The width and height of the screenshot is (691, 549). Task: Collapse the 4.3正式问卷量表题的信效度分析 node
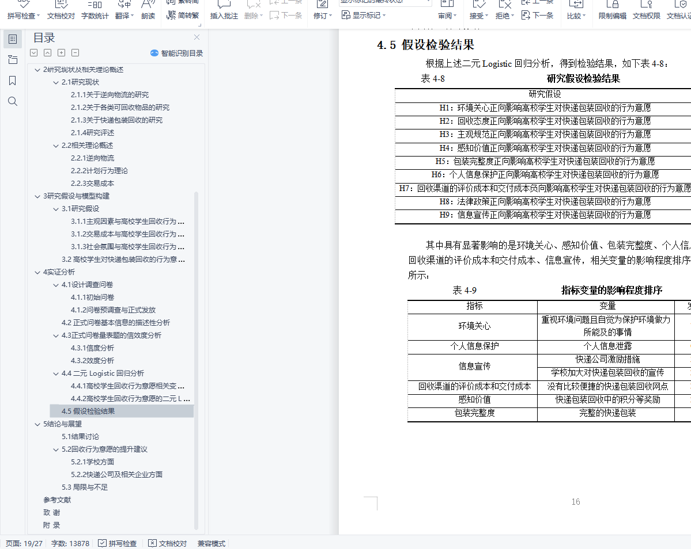click(x=56, y=336)
